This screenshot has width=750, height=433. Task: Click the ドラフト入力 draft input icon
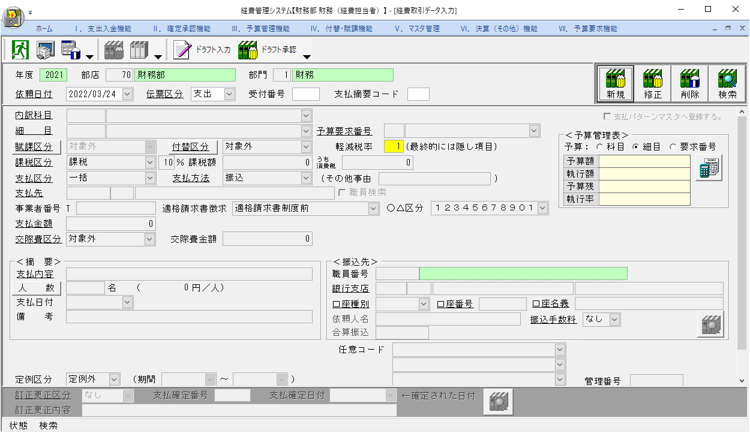(202, 50)
